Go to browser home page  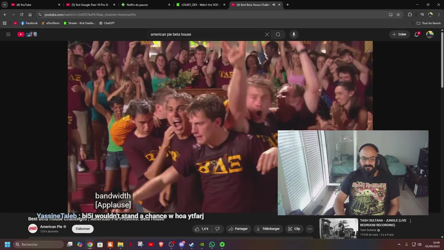30,15
